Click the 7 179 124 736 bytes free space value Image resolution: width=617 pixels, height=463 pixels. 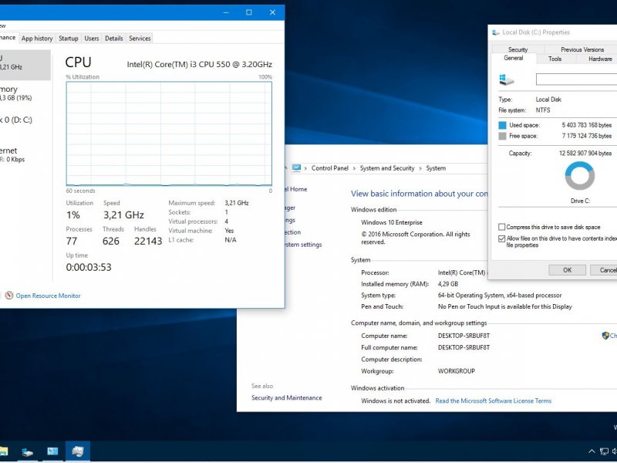tap(587, 136)
